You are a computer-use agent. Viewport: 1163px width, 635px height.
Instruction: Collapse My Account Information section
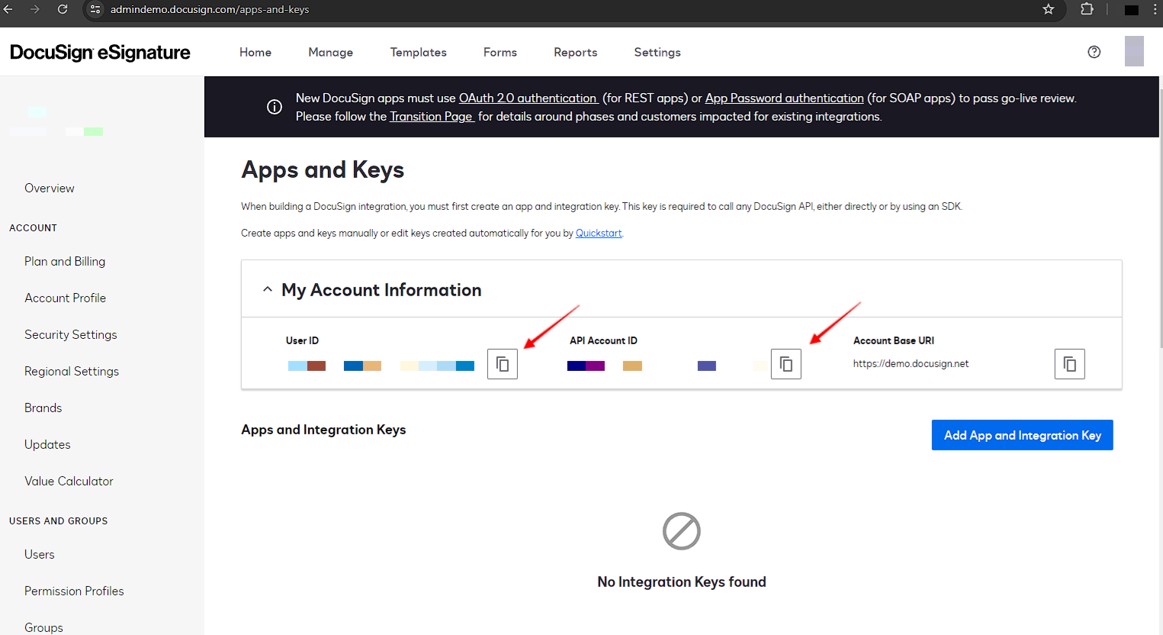268,289
